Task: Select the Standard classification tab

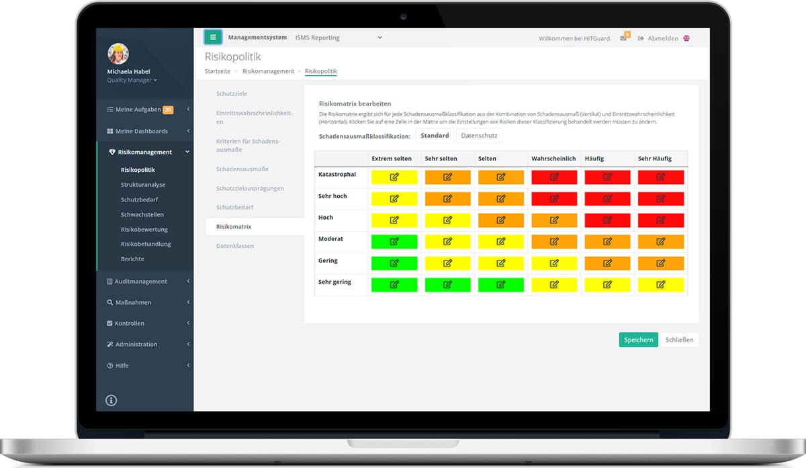Action: [x=435, y=136]
